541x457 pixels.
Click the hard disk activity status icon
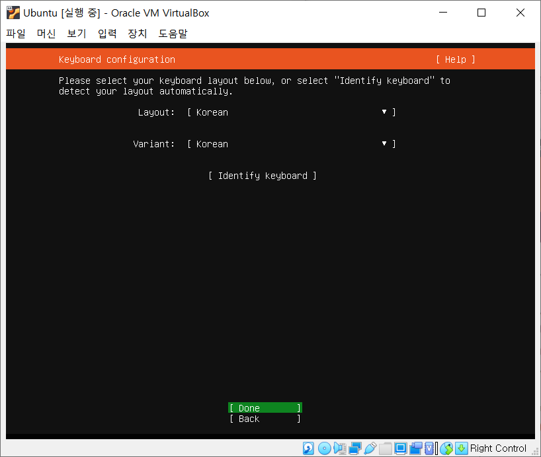[308, 448]
